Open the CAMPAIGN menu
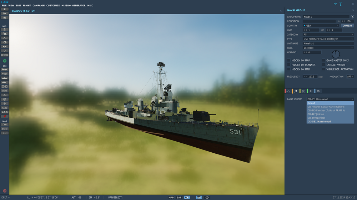357x200 pixels. [39, 5]
